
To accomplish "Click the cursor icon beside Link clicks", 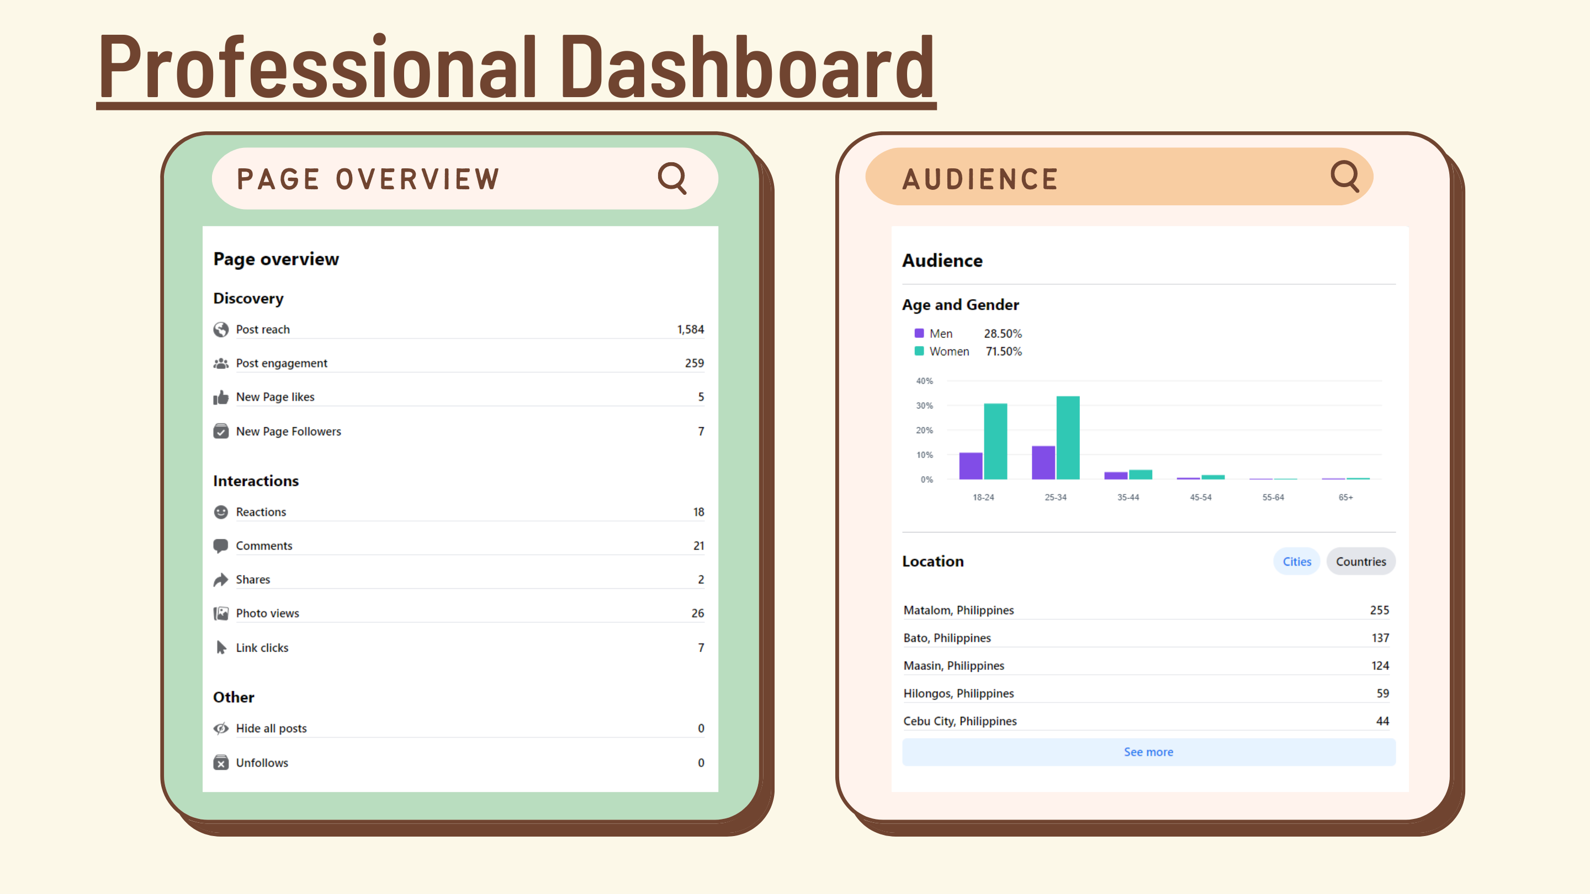I will tap(221, 647).
